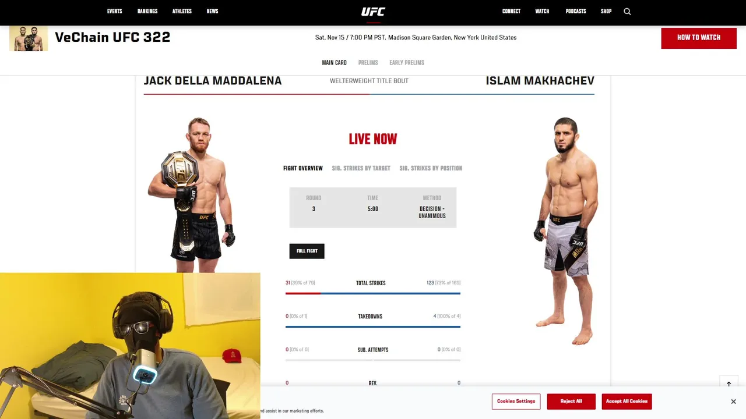Screen dimensions: 746x419
Task: Go to Athletes section
Action: pos(182,12)
